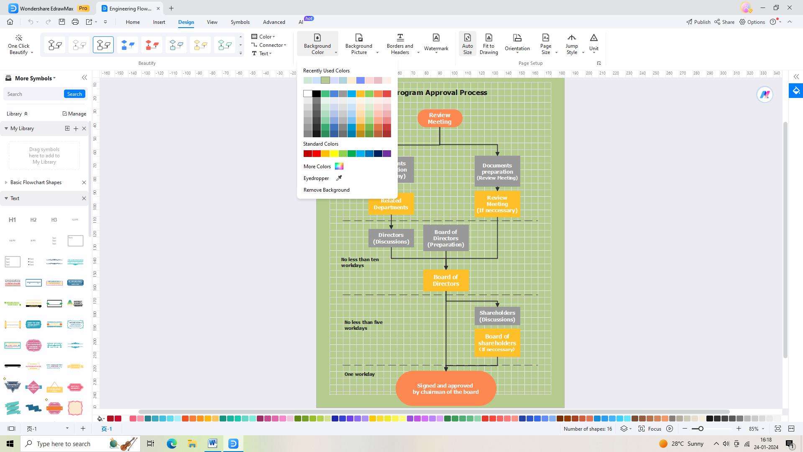Select the blue filled beautify theme
Viewport: 803px width, 452px height.
(128, 45)
